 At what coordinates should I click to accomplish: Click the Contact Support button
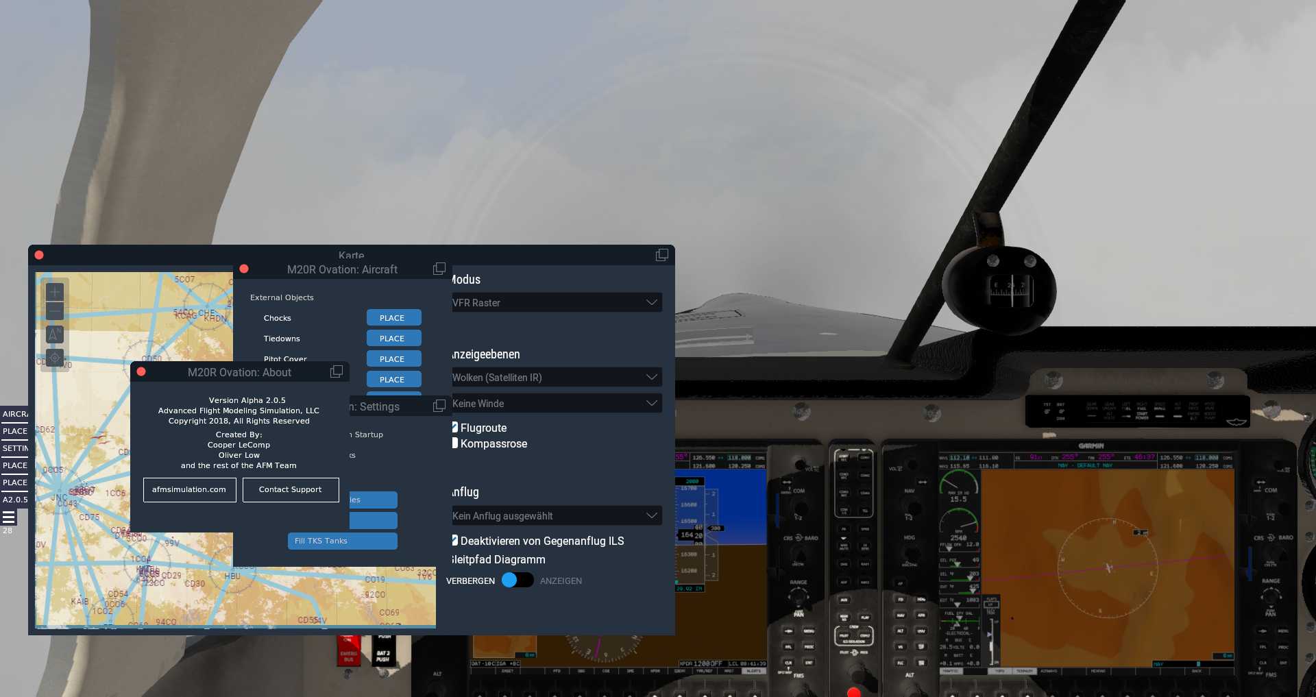pyautogui.click(x=291, y=489)
